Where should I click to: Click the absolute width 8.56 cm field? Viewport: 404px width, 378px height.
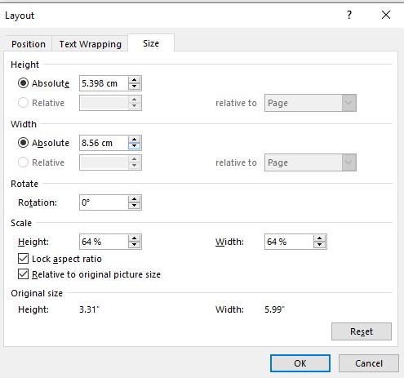tap(104, 143)
